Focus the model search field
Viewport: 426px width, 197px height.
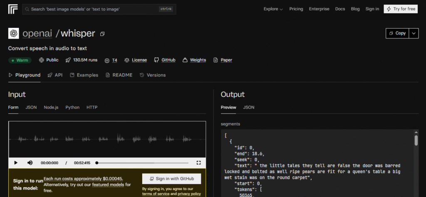point(99,9)
